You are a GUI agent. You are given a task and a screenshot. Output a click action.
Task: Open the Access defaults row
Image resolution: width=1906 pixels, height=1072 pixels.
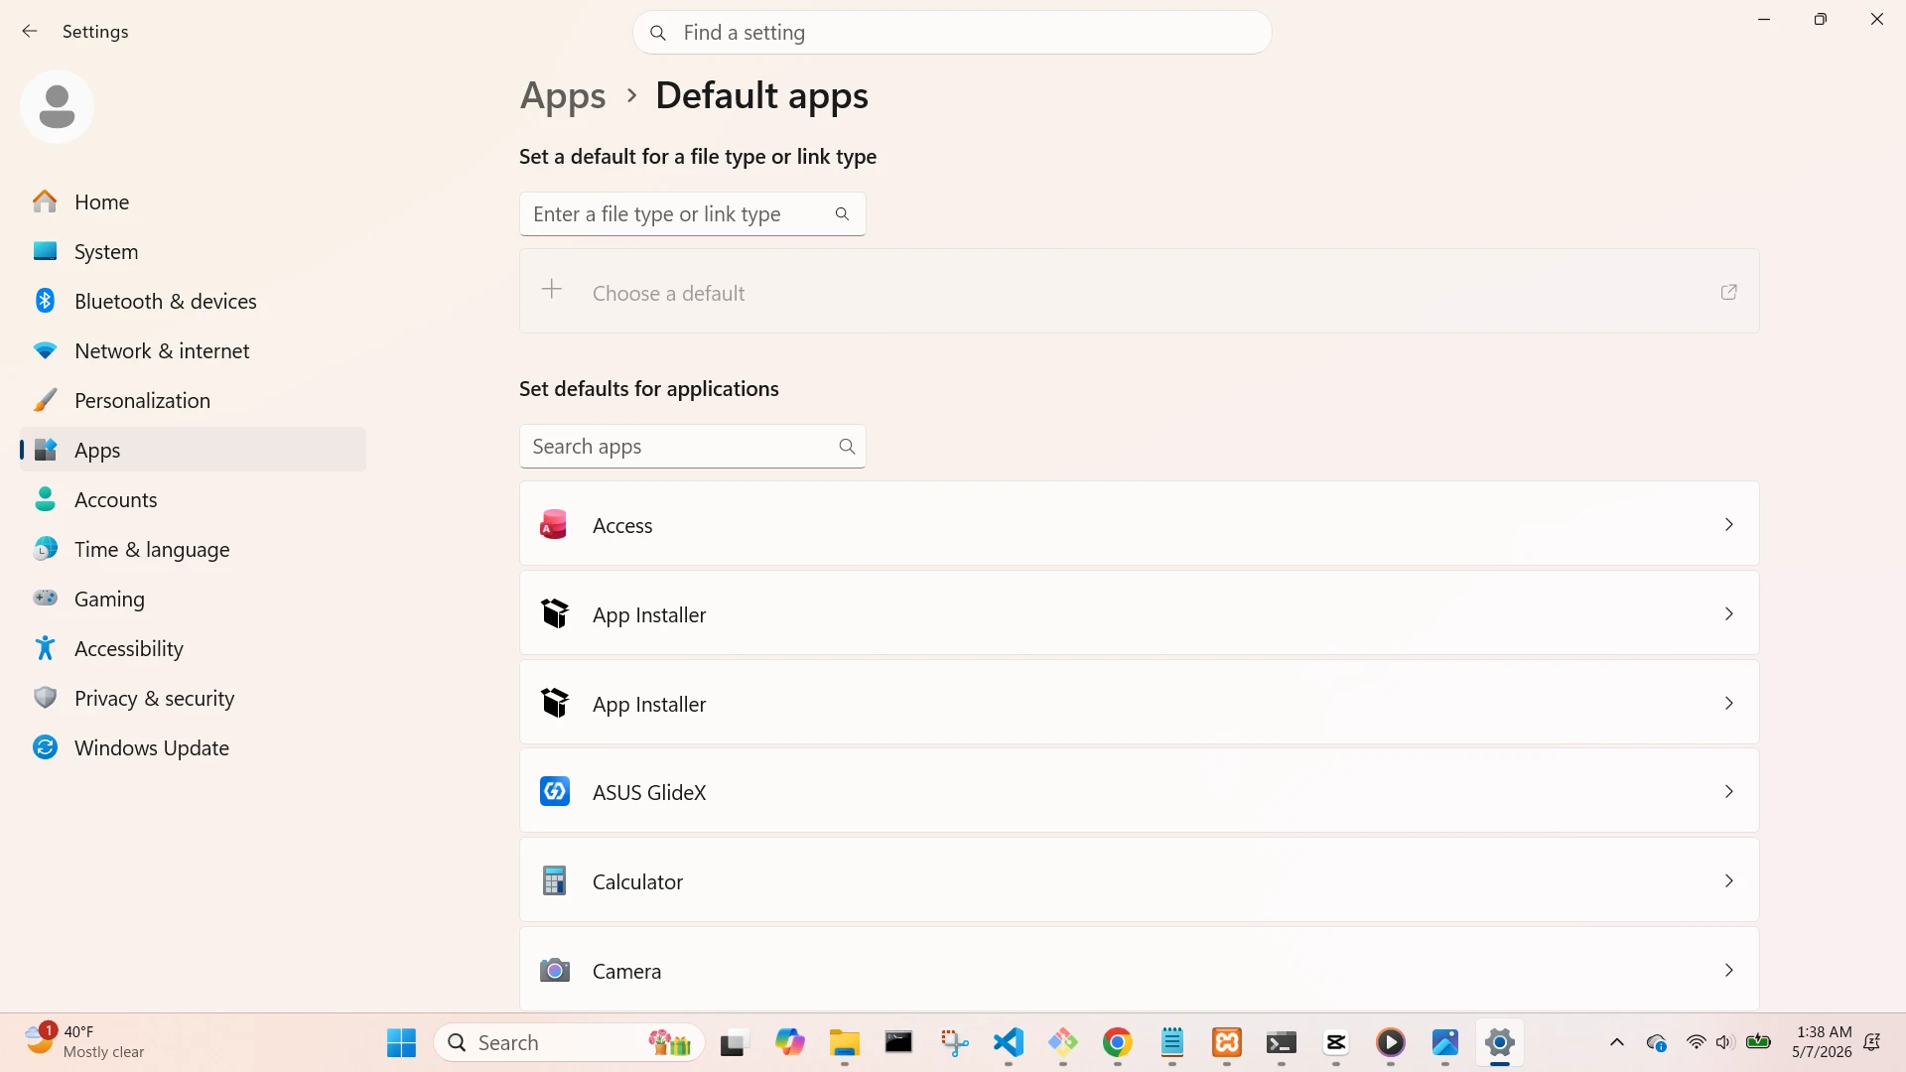[1139, 524]
